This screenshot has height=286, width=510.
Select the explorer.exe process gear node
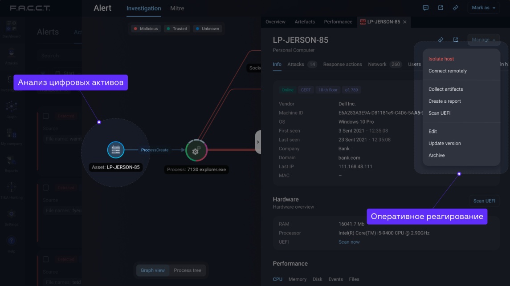coord(195,150)
